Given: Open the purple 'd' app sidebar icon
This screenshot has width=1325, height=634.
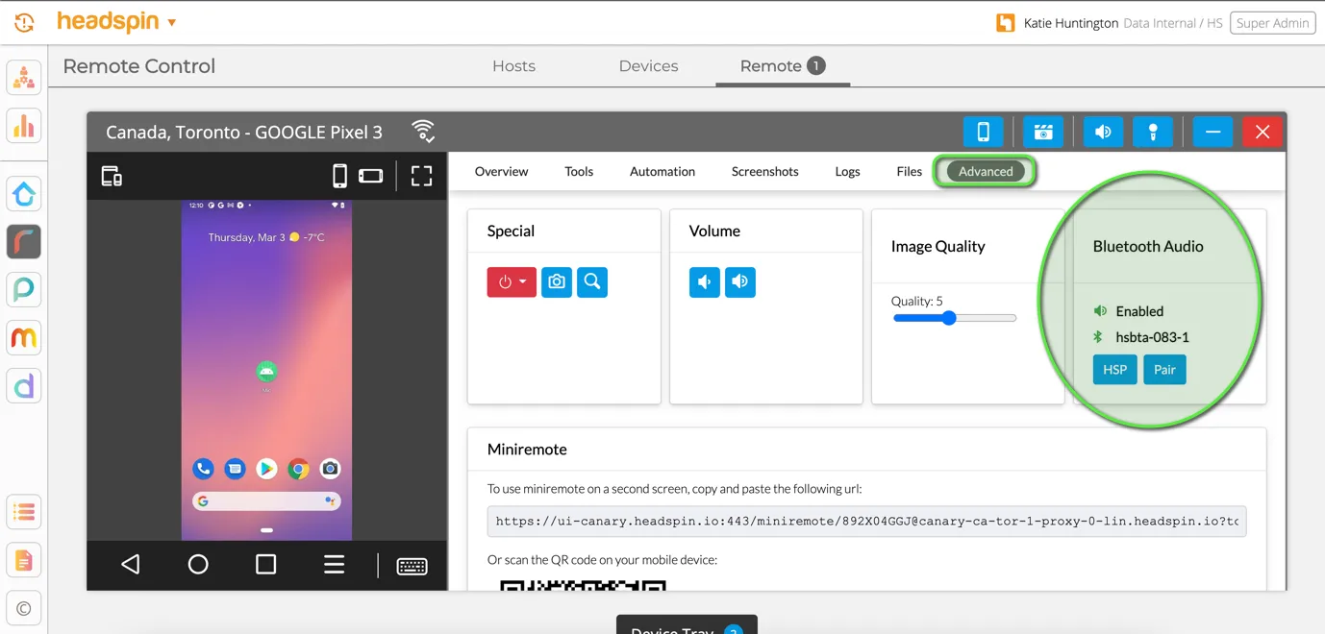Looking at the screenshot, I should coord(24,386).
